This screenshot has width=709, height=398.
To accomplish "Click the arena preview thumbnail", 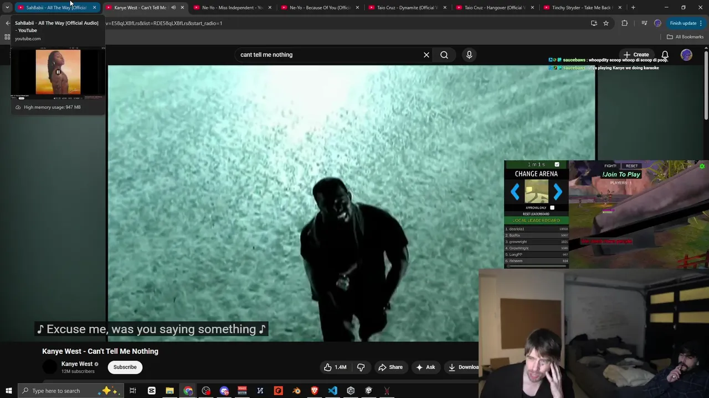I will pyautogui.click(x=536, y=192).
